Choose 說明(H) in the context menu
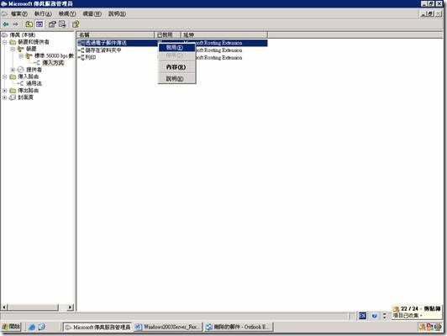 (x=176, y=79)
